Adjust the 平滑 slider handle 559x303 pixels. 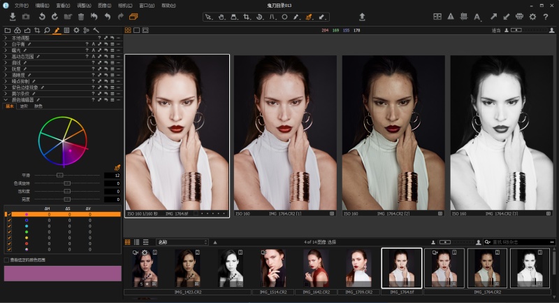[x=60, y=175]
